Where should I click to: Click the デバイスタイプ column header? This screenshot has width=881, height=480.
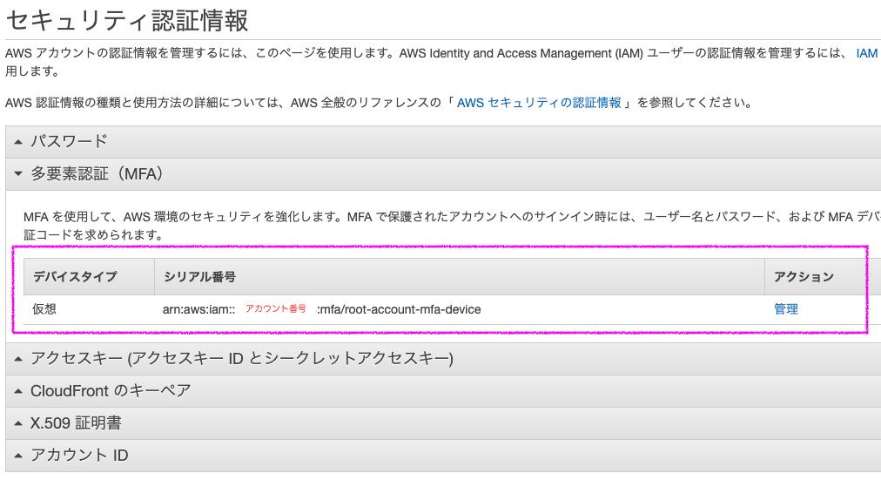(90, 276)
